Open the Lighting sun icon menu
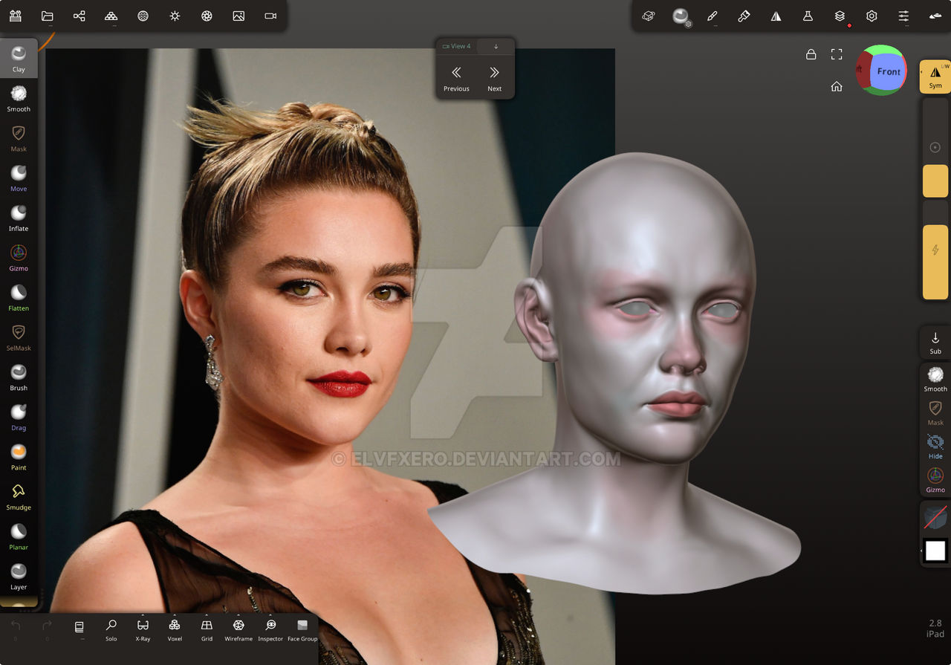This screenshot has width=951, height=665. pos(175,16)
